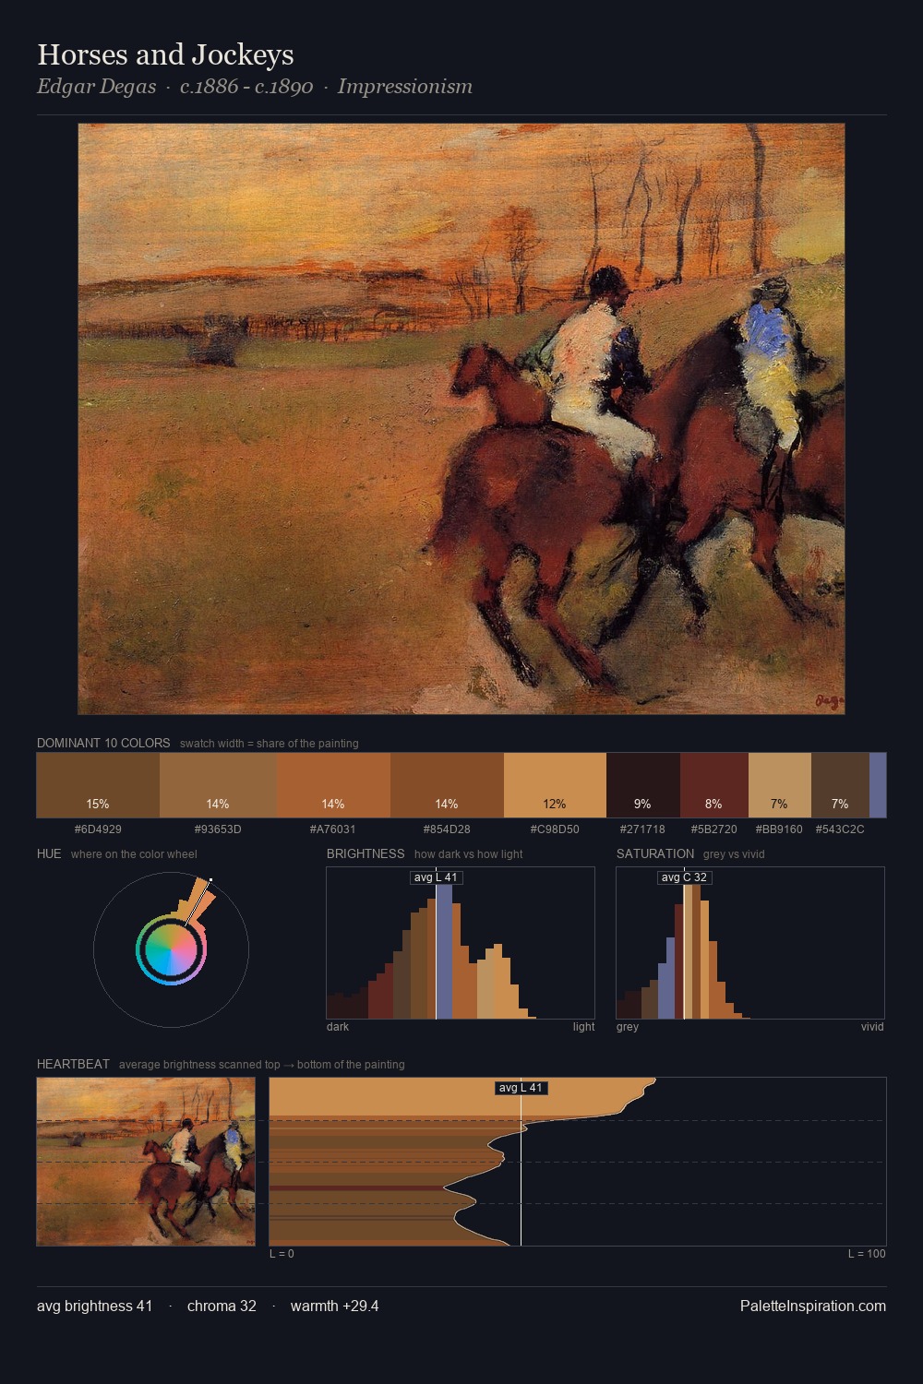This screenshot has width=923, height=1384.
Task: Click the saturation histogram chart
Action: pyautogui.click(x=750, y=943)
